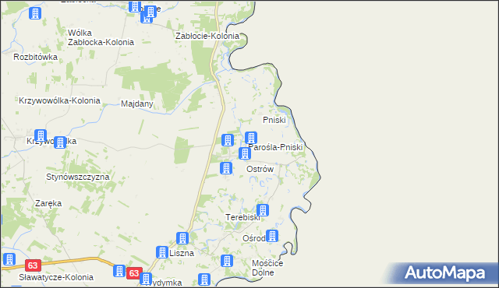The width and height of the screenshot is (499, 288).
Task: Select the Terebiski label
Action: point(242,217)
